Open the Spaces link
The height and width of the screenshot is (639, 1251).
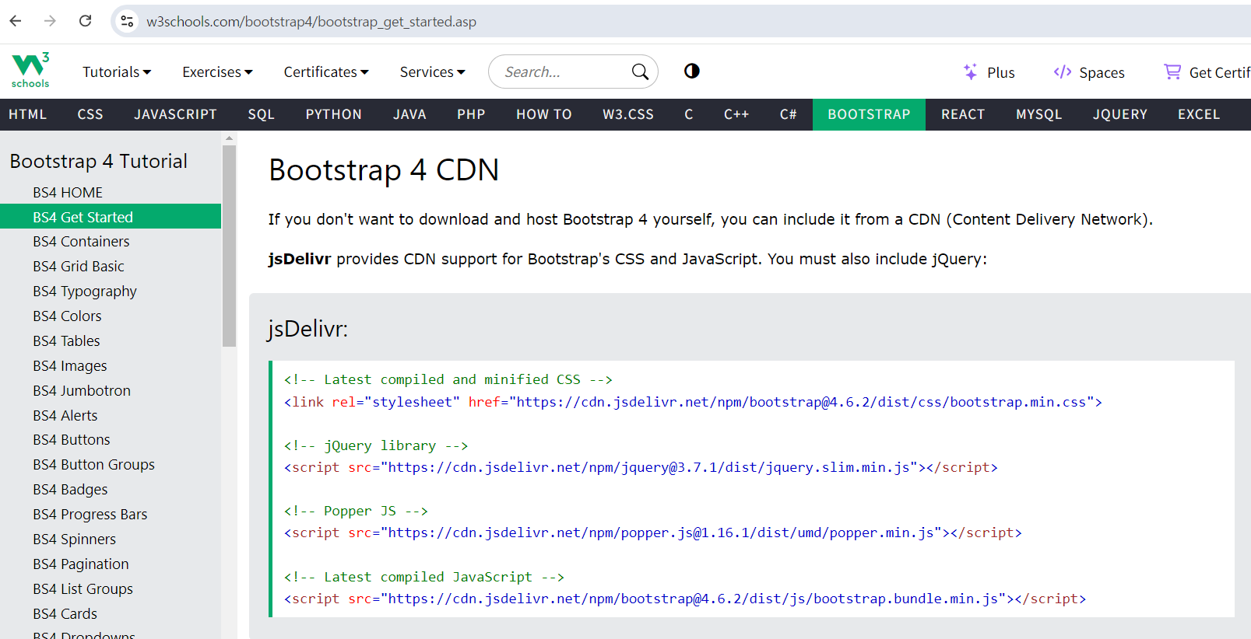pyautogui.click(x=1089, y=72)
